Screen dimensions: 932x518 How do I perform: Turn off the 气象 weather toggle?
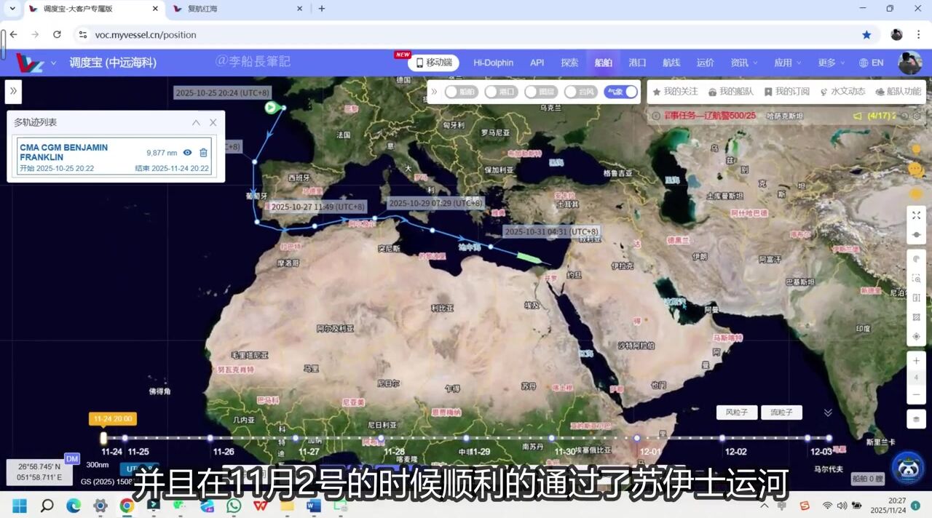621,92
